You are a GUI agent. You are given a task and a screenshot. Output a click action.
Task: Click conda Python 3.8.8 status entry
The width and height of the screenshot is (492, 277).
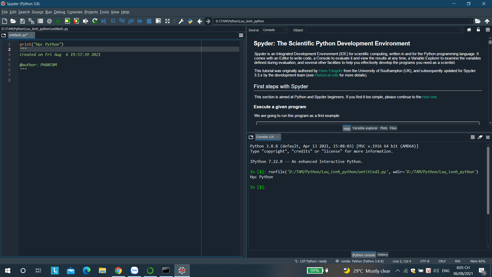point(360,261)
